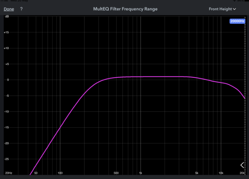Click the magenta curve at 1k

point(140,76)
